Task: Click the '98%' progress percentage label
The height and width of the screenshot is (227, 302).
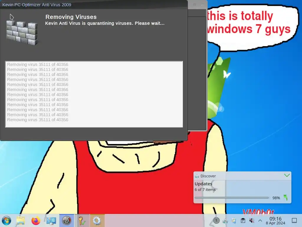Action: (276, 198)
